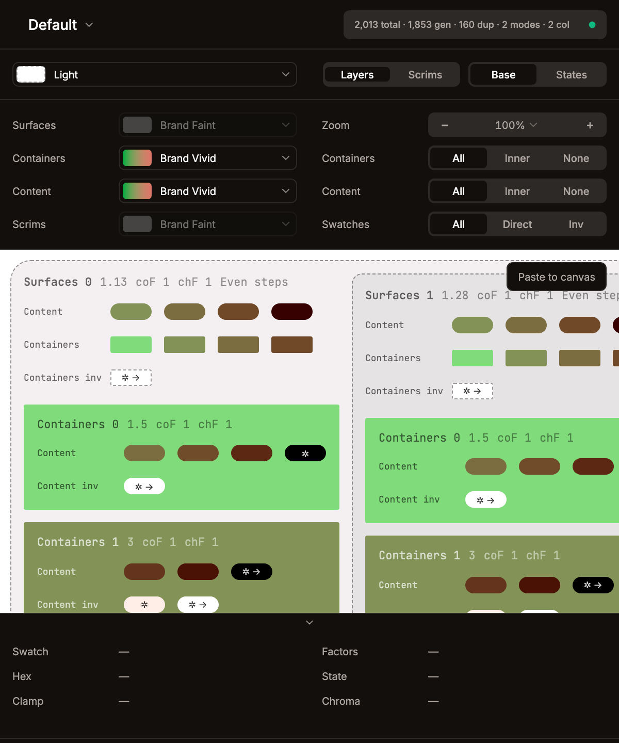Viewport: 619px width, 743px height.
Task: Click the green status dot in the stats pill
Action: (593, 24)
